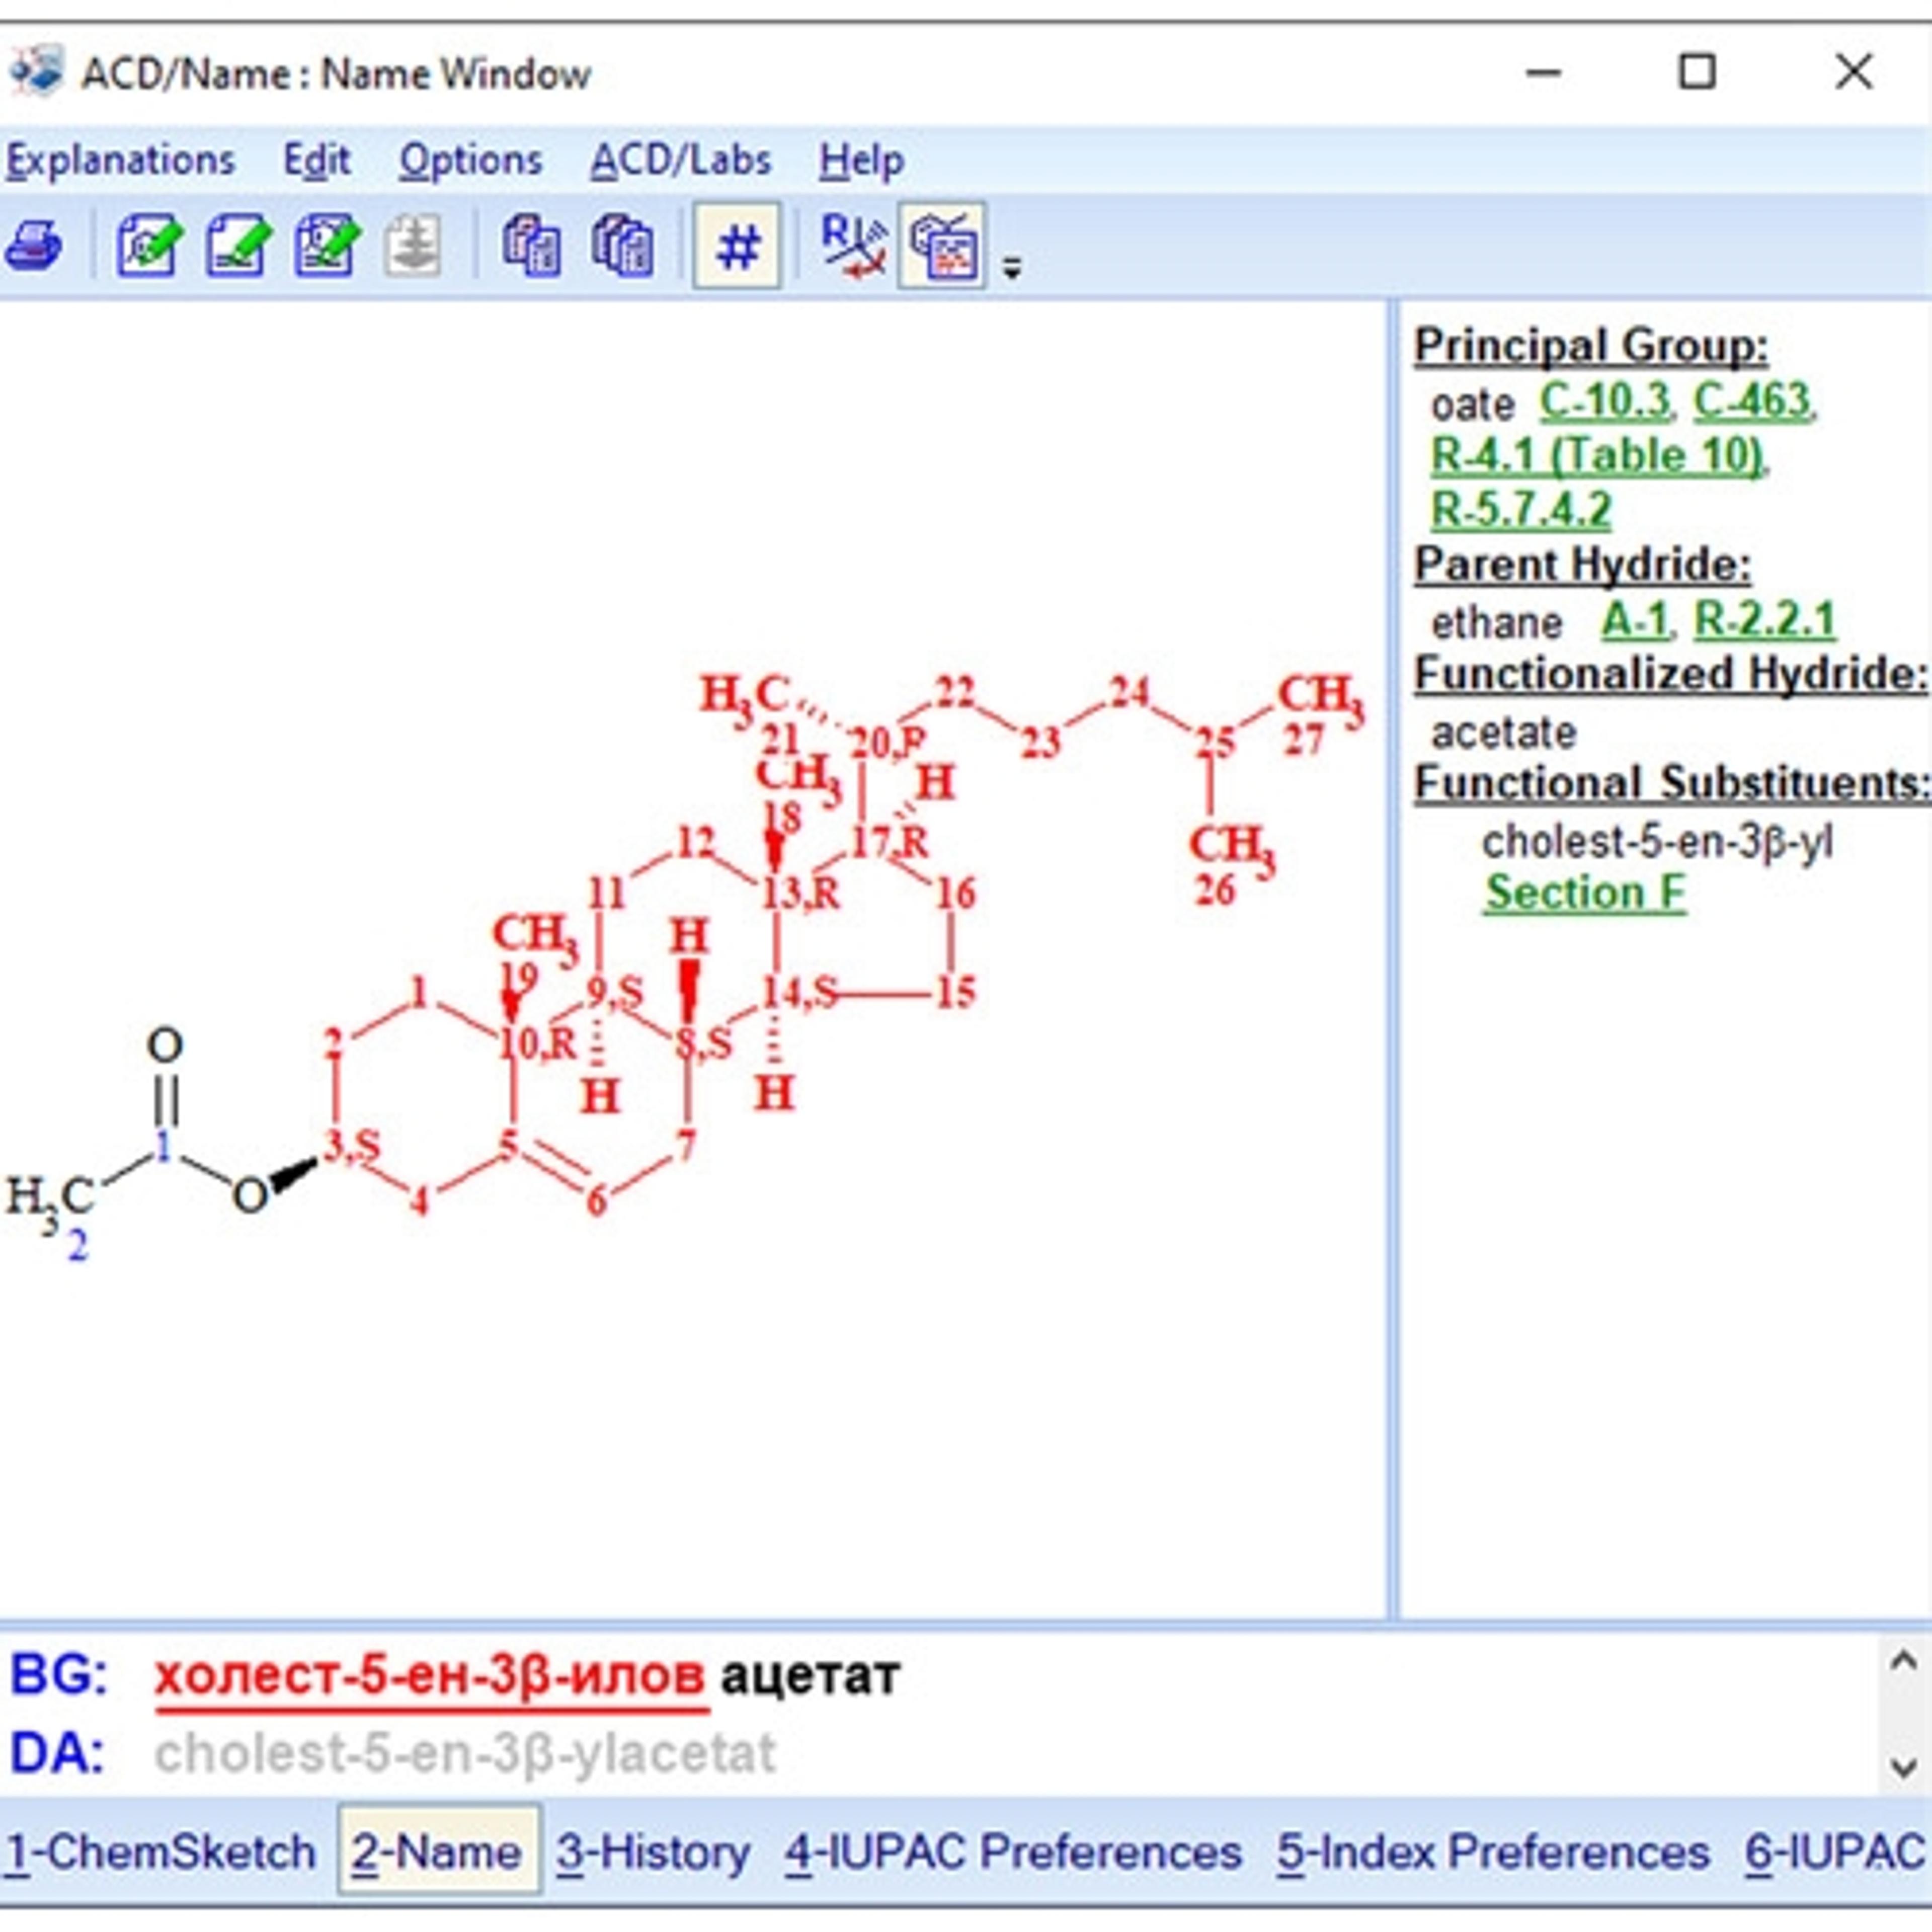Click the grey DA name cholest-5-en-3β-ylacetat
1932x1932 pixels.
465,1754
